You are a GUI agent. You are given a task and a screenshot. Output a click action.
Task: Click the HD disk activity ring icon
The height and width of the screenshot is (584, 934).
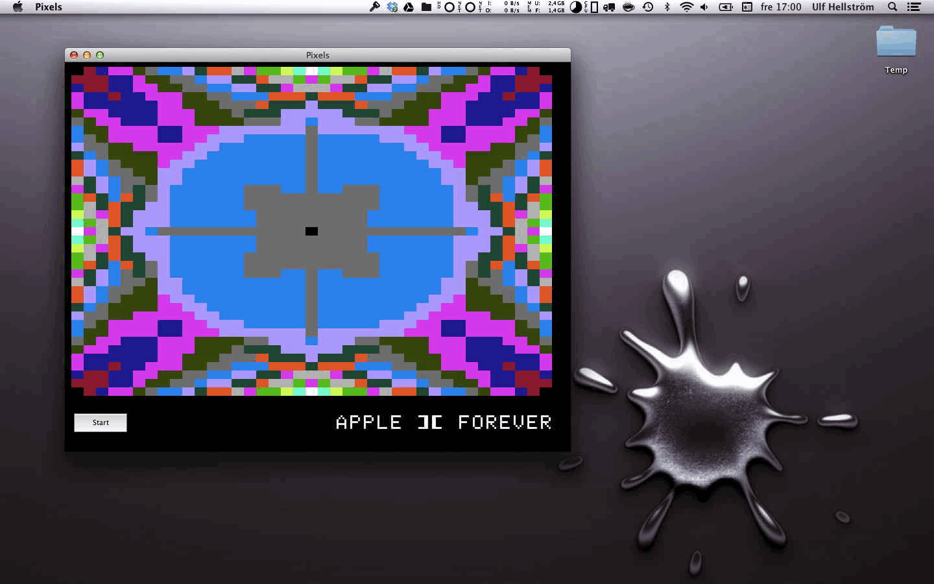[448, 7]
